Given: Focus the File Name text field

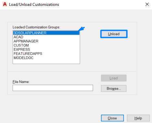Looking at the screenshot, I should [53, 88].
